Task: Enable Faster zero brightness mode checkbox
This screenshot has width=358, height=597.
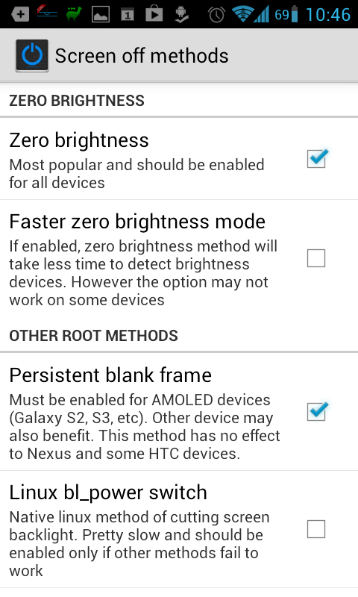Action: point(316,258)
